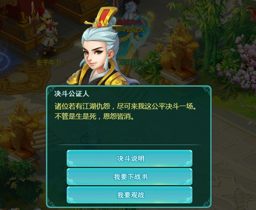Click the 决斗公证人 dialog title
Viewport: 256px width, 210px height.
point(72,94)
